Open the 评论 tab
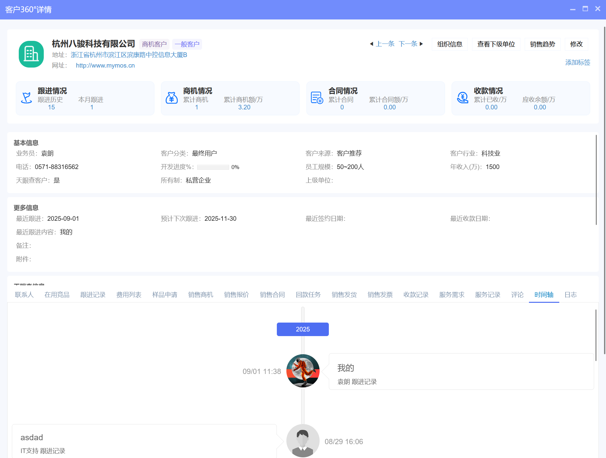Image resolution: width=606 pixels, height=458 pixels. tap(517, 295)
